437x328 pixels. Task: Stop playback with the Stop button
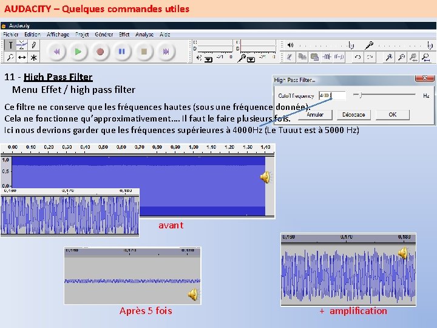click(144, 52)
